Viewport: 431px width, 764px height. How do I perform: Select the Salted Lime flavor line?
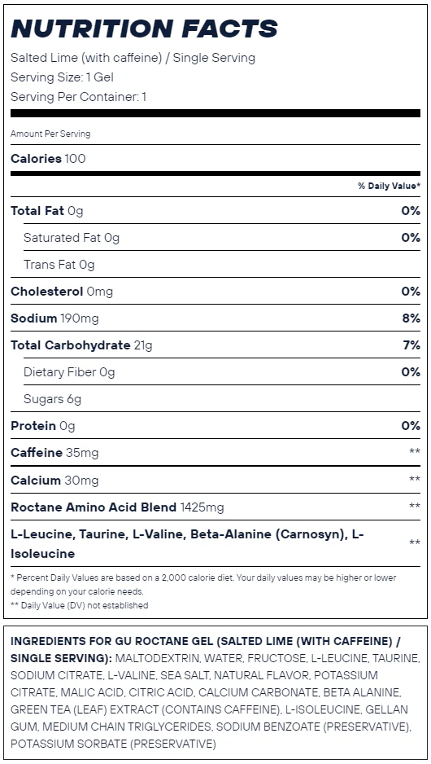pyautogui.click(x=133, y=58)
